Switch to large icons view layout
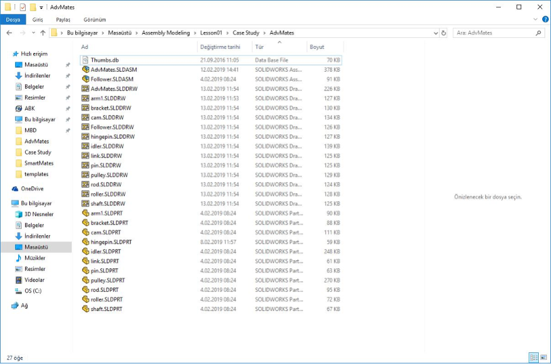This screenshot has width=551, height=364. 543,357
